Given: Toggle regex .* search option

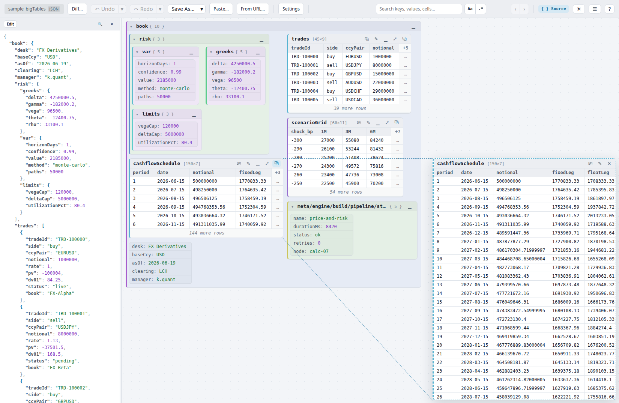Looking at the screenshot, I should (x=481, y=9).
